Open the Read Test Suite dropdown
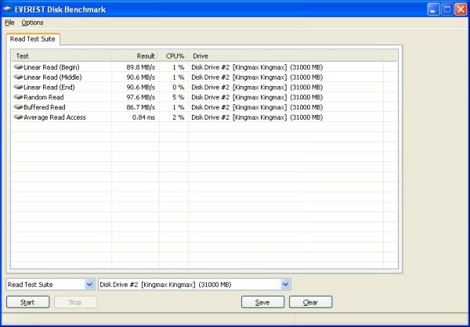 tap(89, 285)
